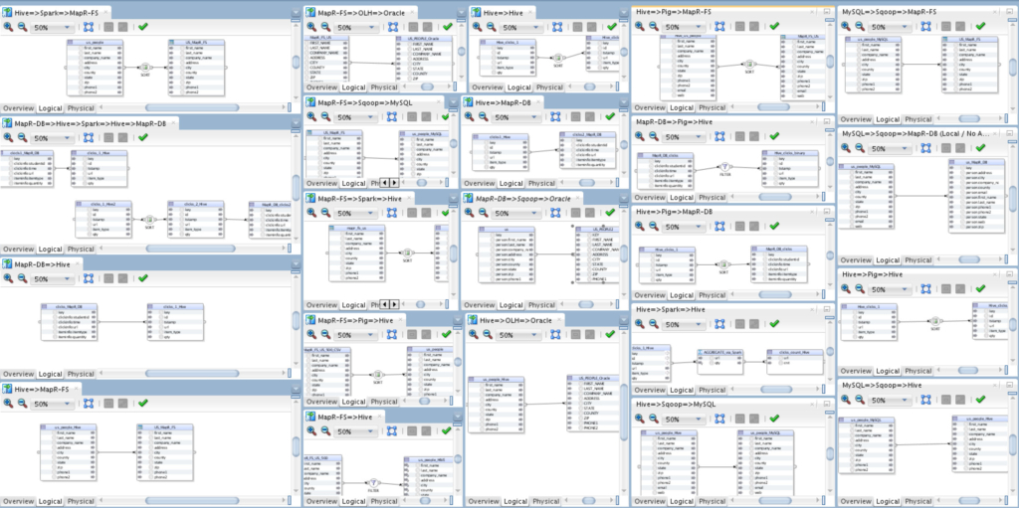Validate MapR-DB=>Hive=>Spark=>Hive=>MapR-DB mapping checkmark

tap(143, 138)
